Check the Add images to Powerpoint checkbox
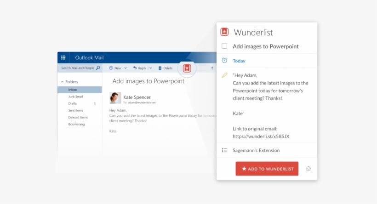Image resolution: width=377 pixels, height=204 pixels. coord(224,46)
